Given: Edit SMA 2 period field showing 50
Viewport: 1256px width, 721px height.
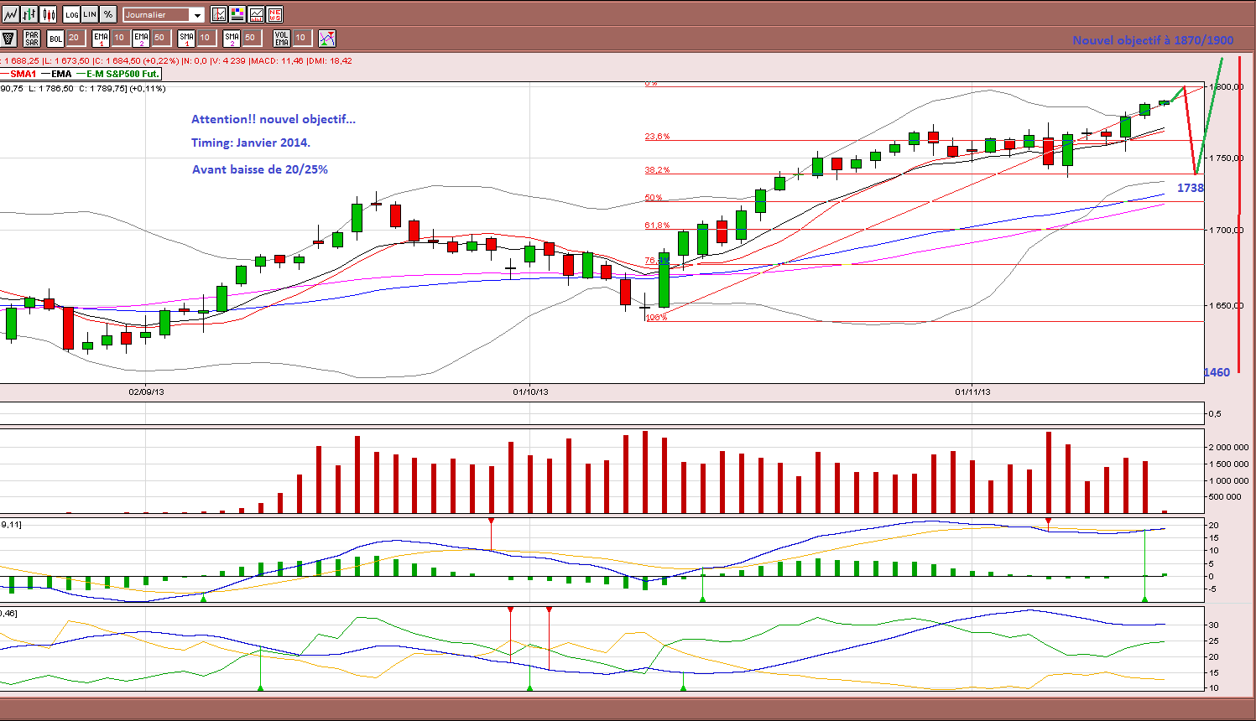Looking at the screenshot, I should point(251,38).
